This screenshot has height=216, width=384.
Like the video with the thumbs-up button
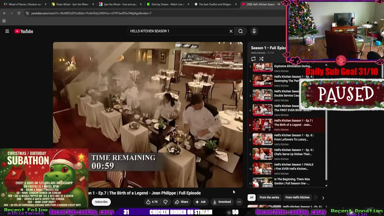[152, 202]
